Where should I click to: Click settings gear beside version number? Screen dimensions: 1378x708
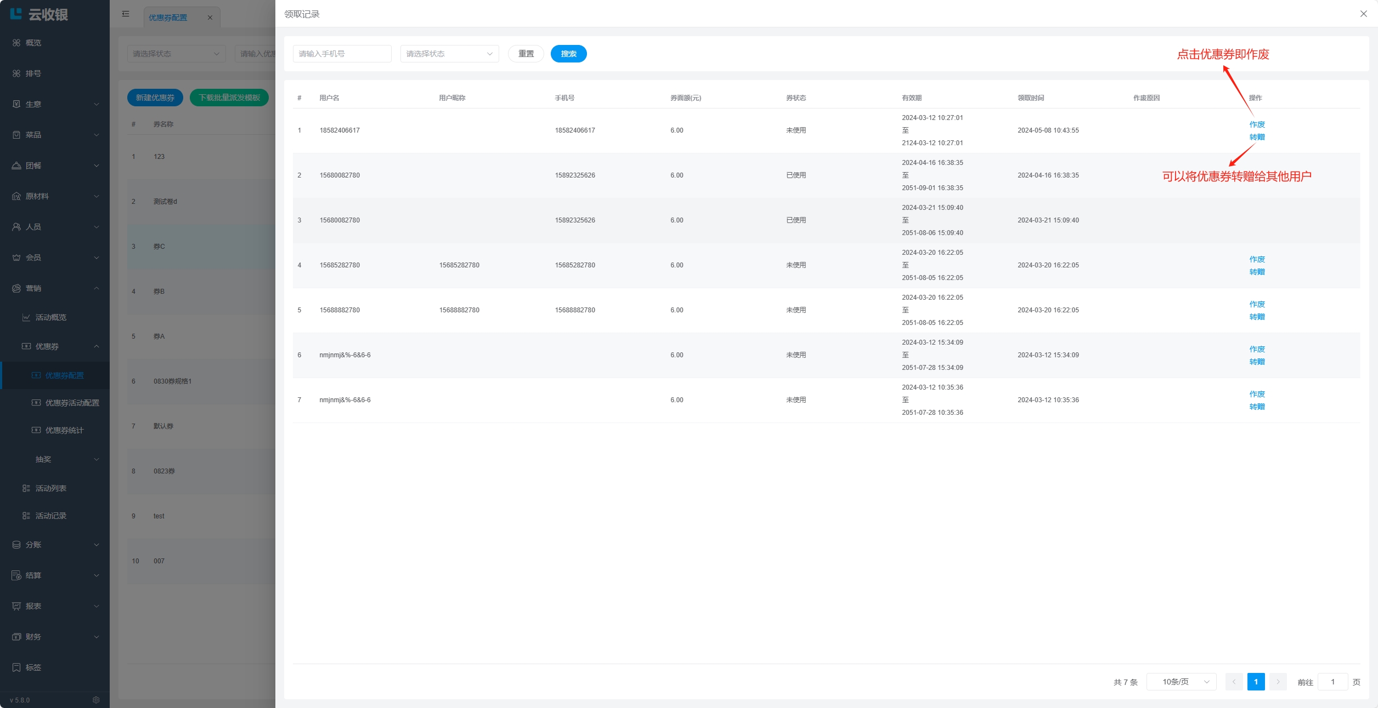tap(96, 700)
